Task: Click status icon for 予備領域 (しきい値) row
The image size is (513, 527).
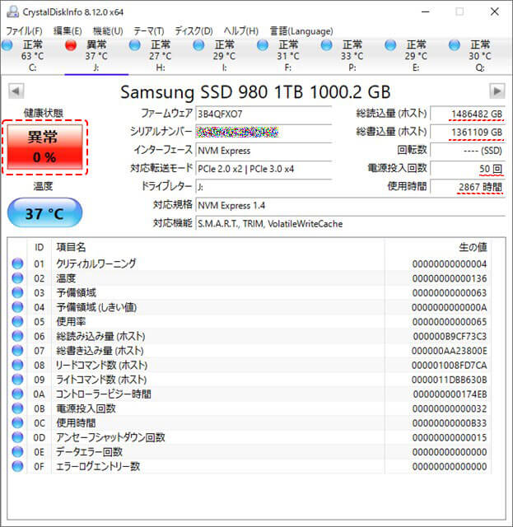Action: click(17, 307)
